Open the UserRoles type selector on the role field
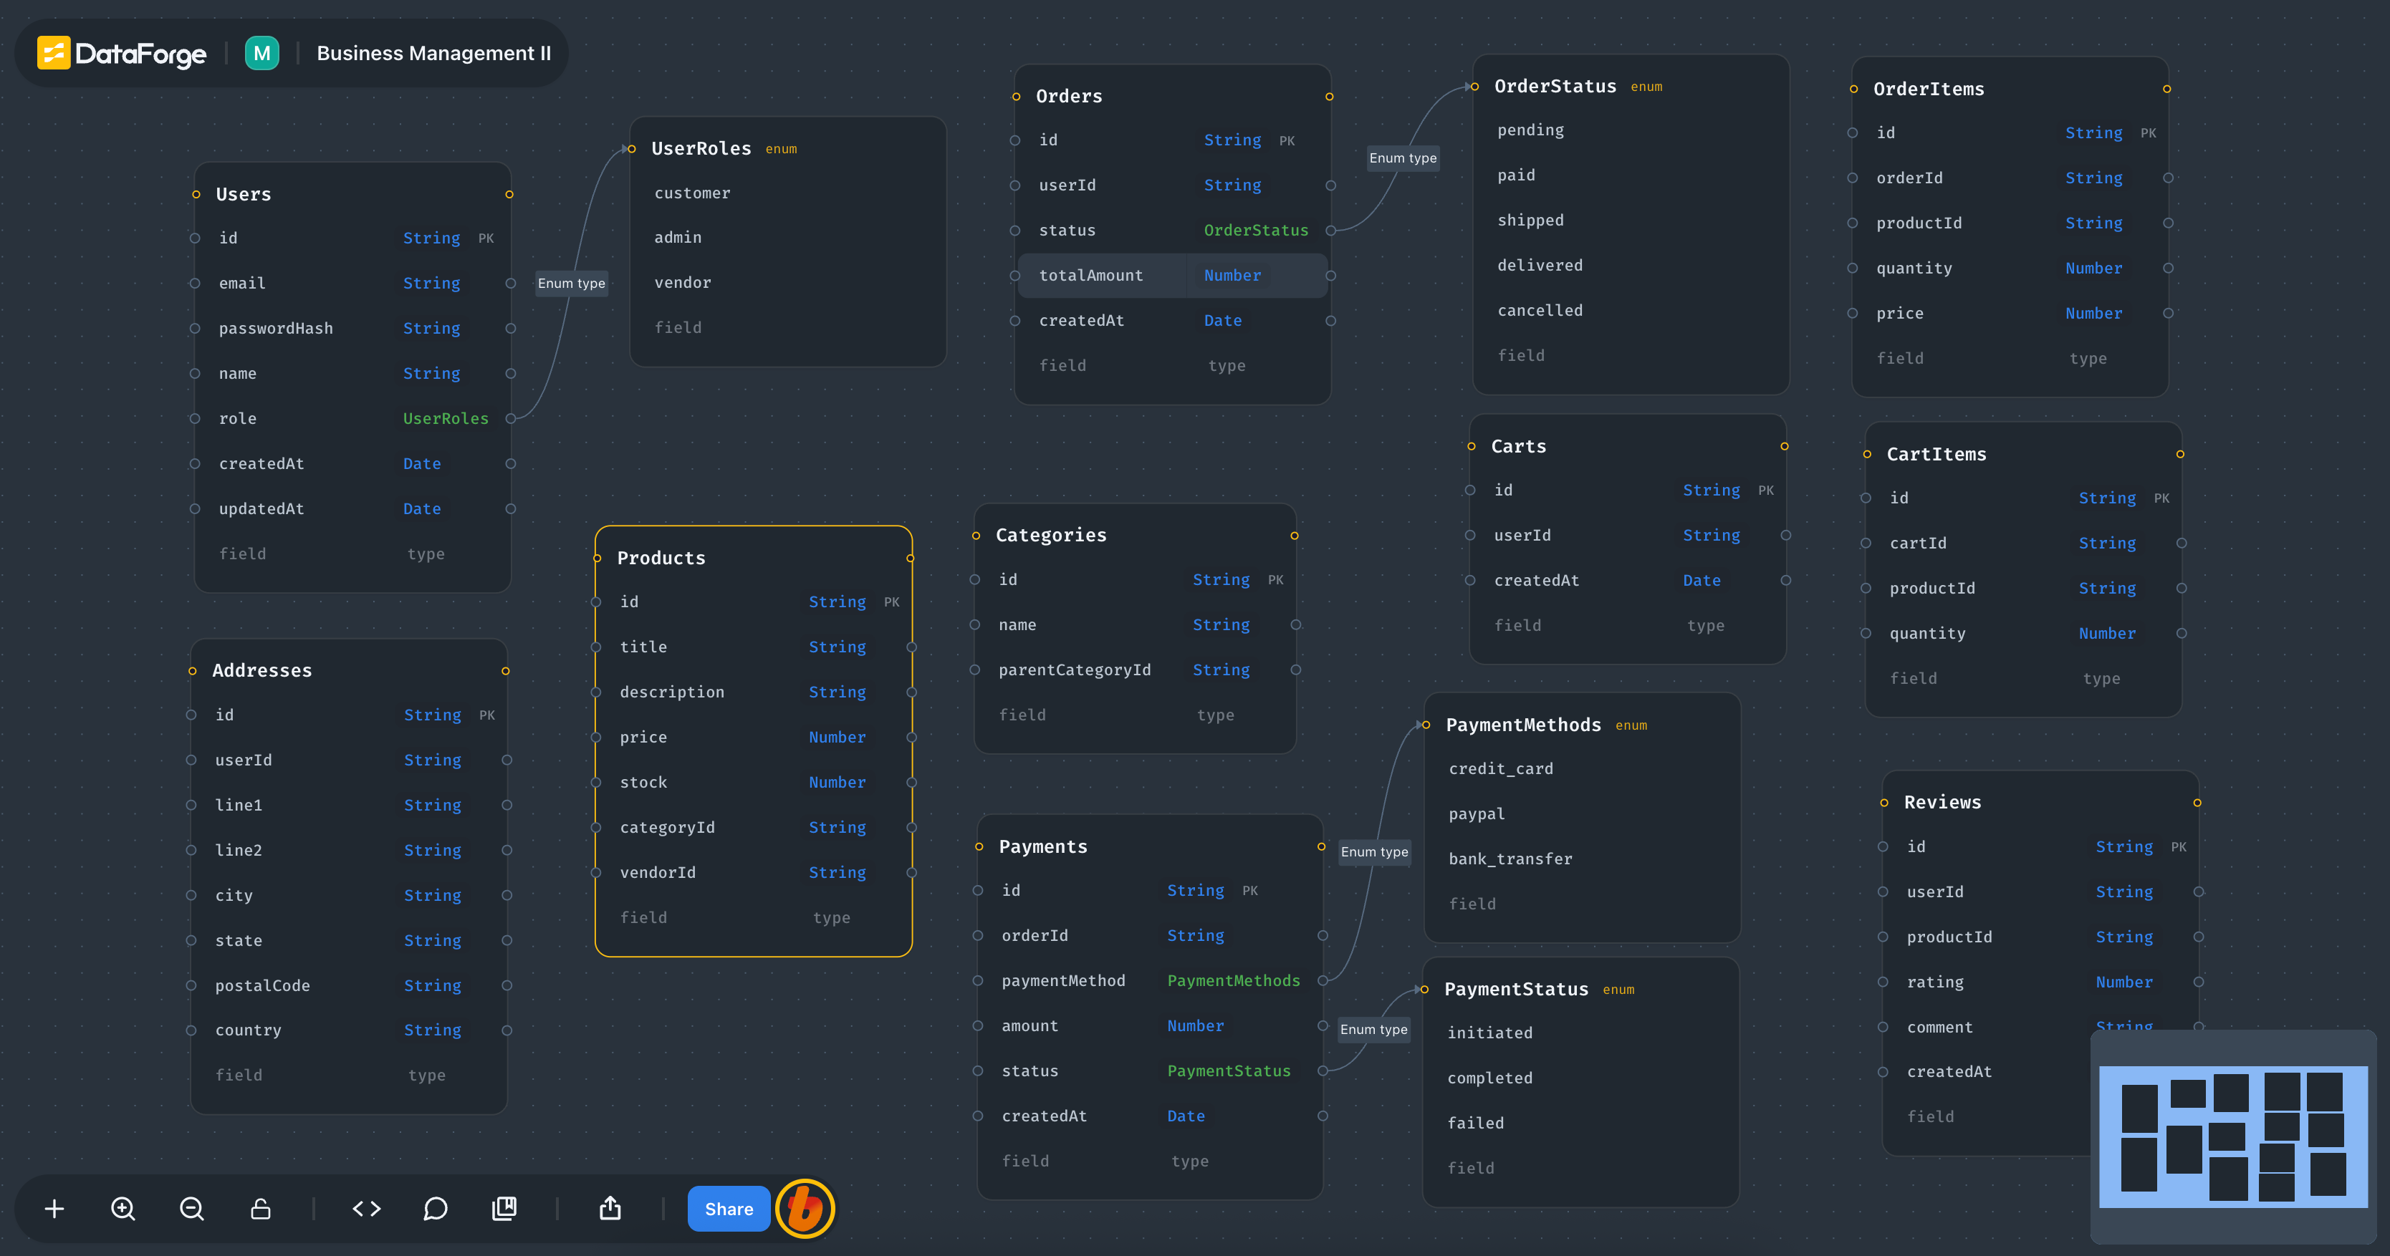 pos(446,418)
